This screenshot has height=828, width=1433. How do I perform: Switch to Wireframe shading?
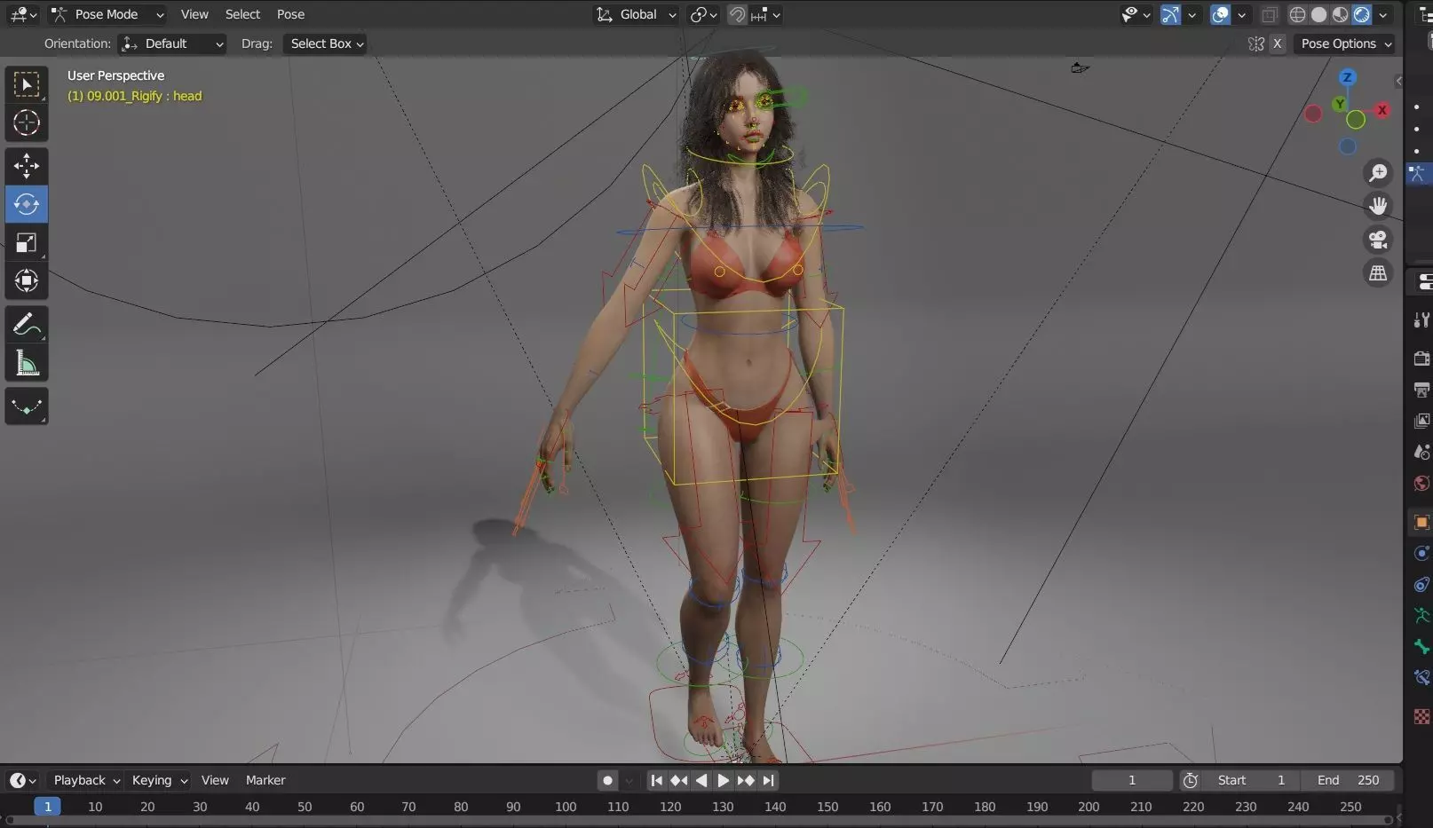pos(1298,14)
